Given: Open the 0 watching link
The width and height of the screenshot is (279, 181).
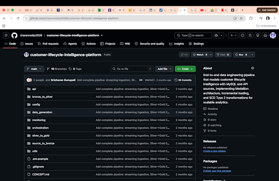Looking at the screenshot, I should pyautogui.click(x=213, y=125).
